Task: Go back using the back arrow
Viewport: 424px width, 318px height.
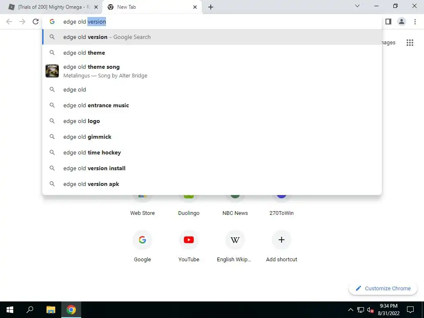Action: click(9, 22)
